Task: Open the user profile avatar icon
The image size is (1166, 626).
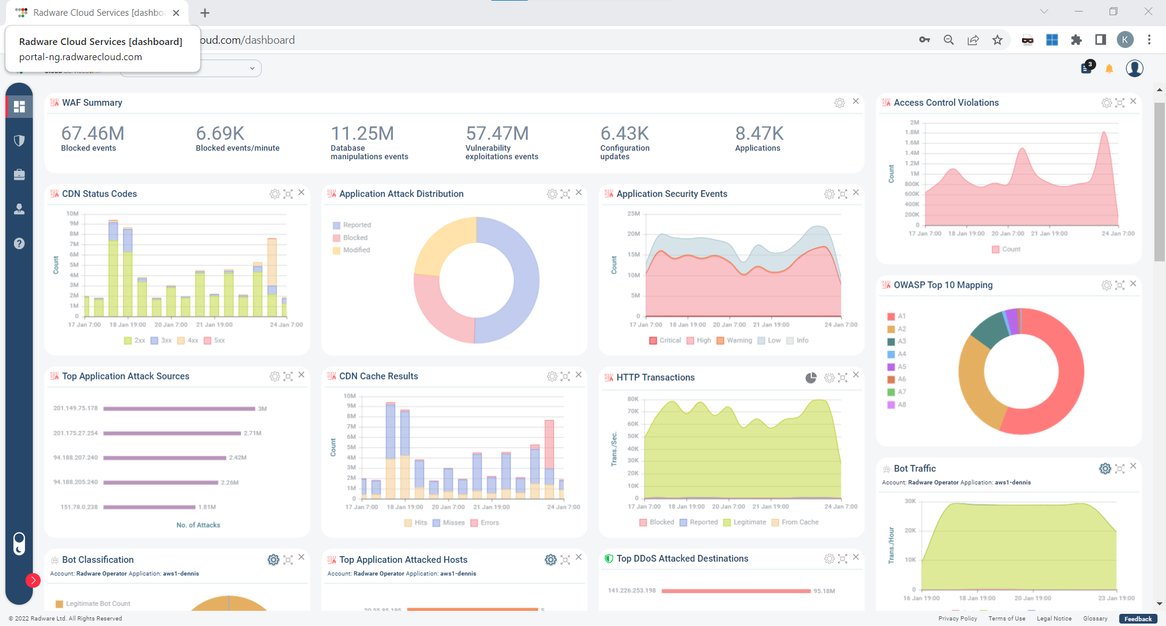Action: click(x=1134, y=68)
